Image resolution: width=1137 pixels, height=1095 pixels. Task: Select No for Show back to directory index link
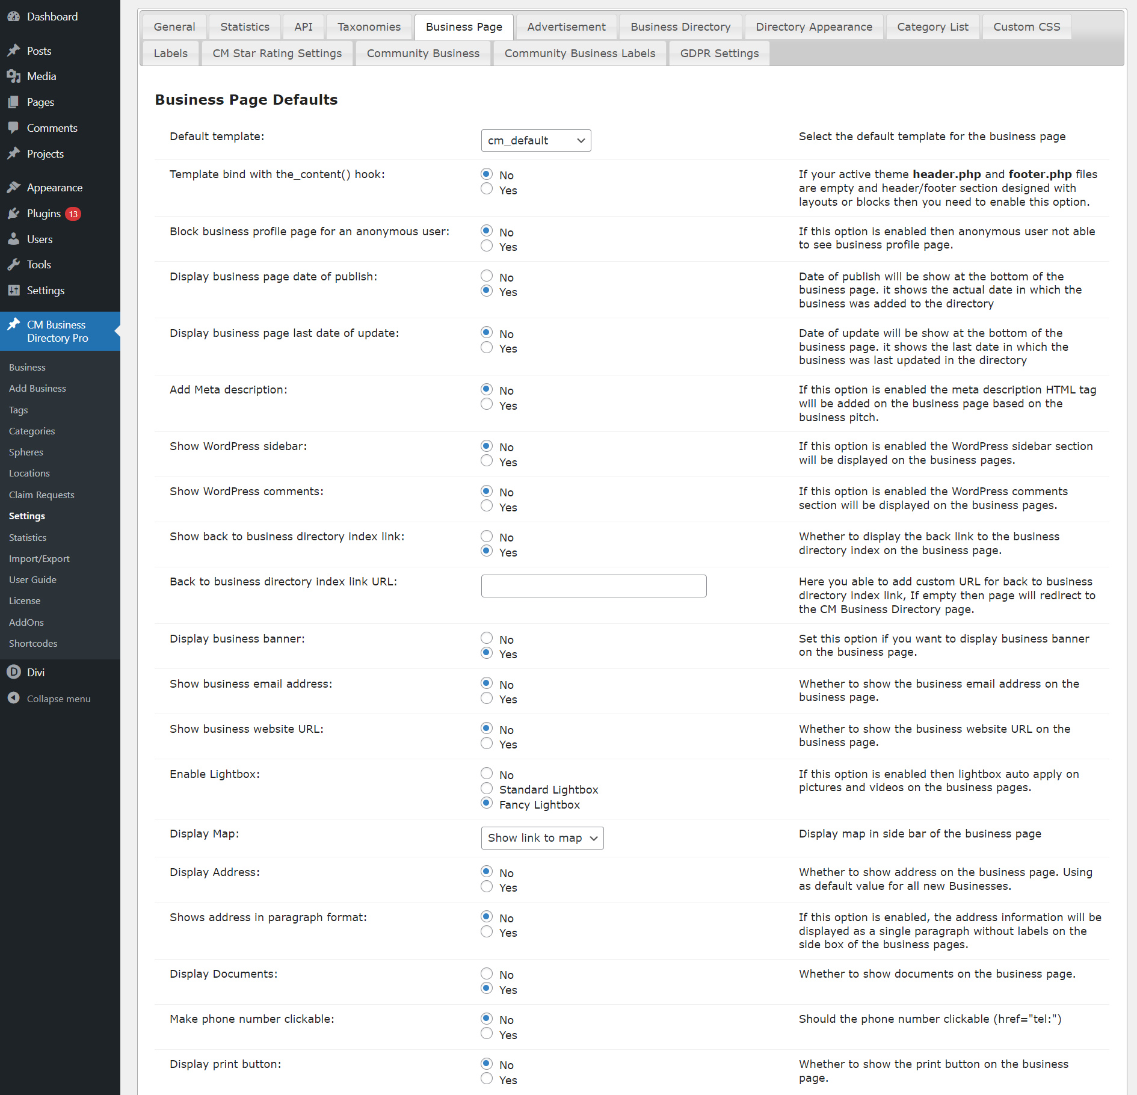[487, 535]
